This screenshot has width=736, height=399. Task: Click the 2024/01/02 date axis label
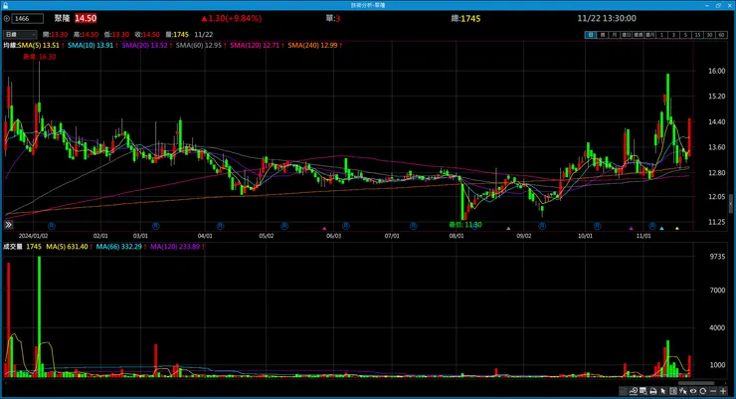[34, 236]
